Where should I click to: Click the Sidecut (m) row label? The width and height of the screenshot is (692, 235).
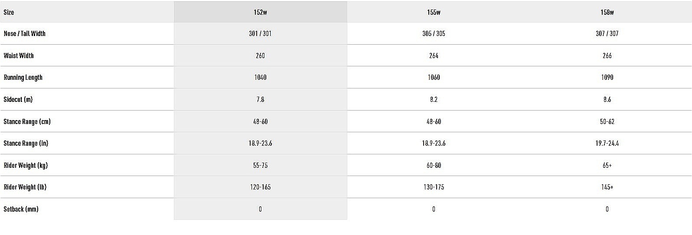point(18,99)
